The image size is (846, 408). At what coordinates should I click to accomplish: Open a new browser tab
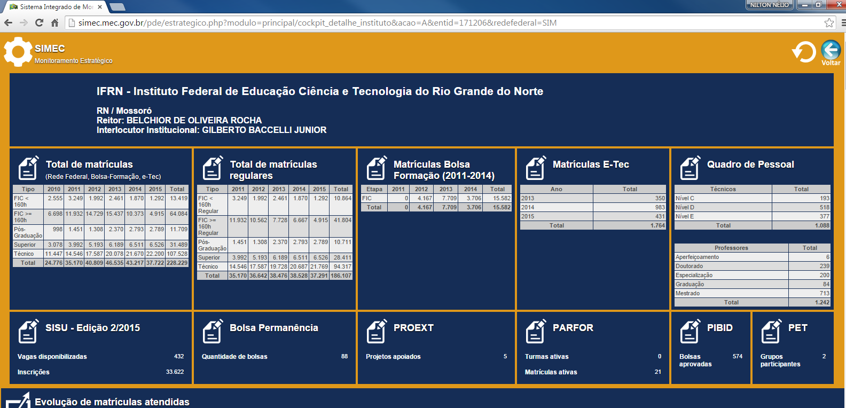117,7
